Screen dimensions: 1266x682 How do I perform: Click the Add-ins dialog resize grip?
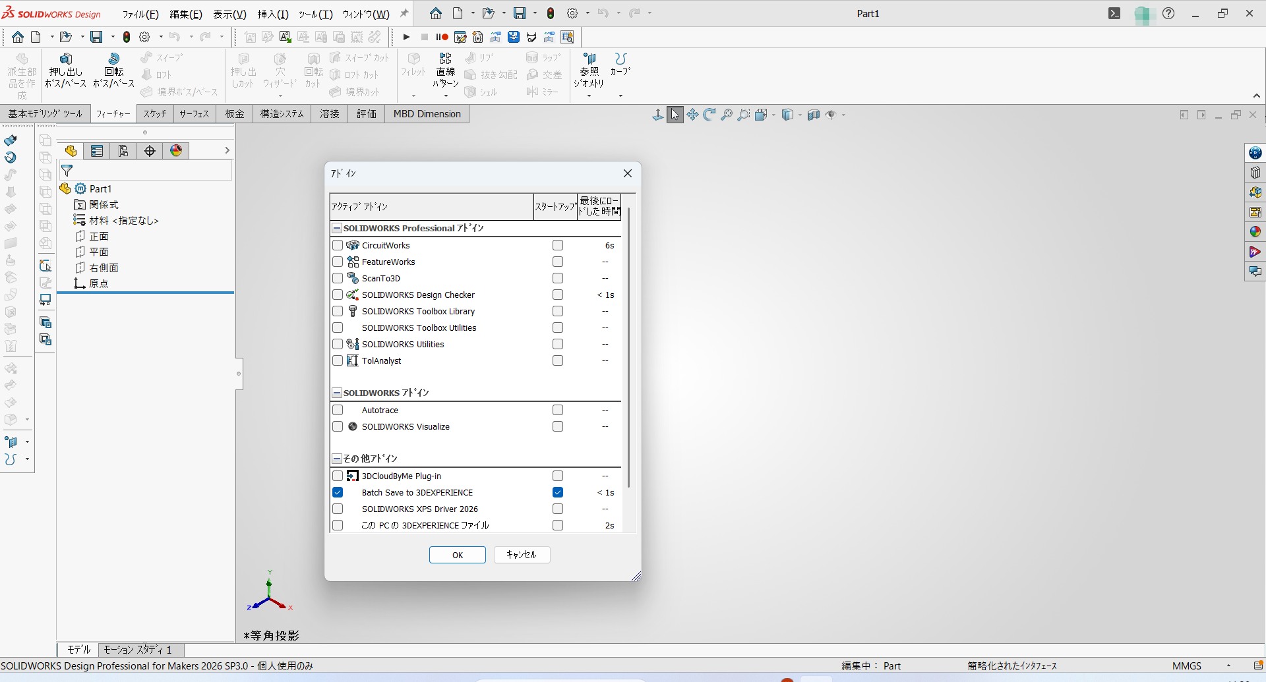(636, 577)
